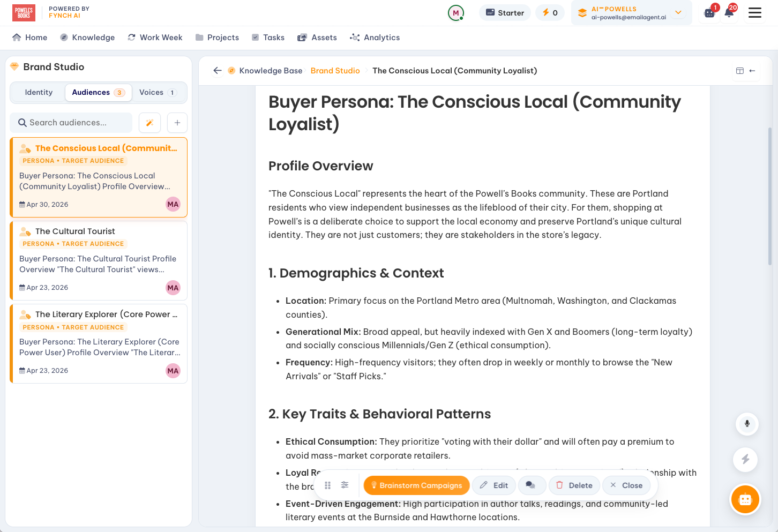Focus the Search audiences field

[x=71, y=123]
